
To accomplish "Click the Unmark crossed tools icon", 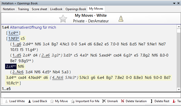I will coord(104,101).
